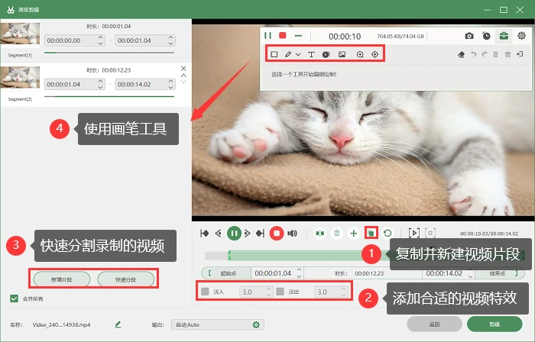Click the green timeline progress bar
This screenshot has height=342, width=535.
click(x=295, y=255)
